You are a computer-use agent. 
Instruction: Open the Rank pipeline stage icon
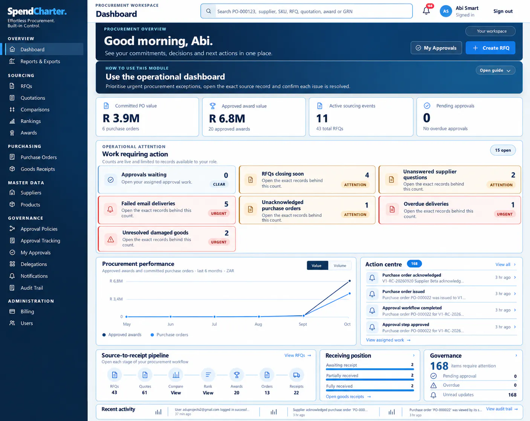click(208, 375)
